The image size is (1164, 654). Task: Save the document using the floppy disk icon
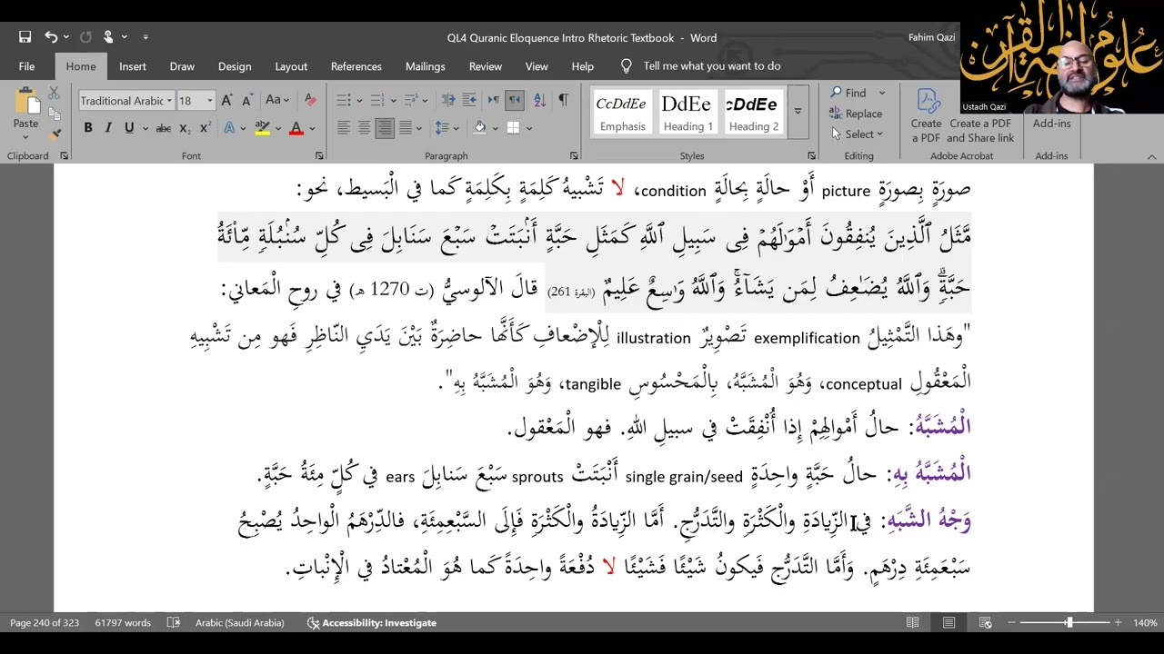click(x=25, y=37)
